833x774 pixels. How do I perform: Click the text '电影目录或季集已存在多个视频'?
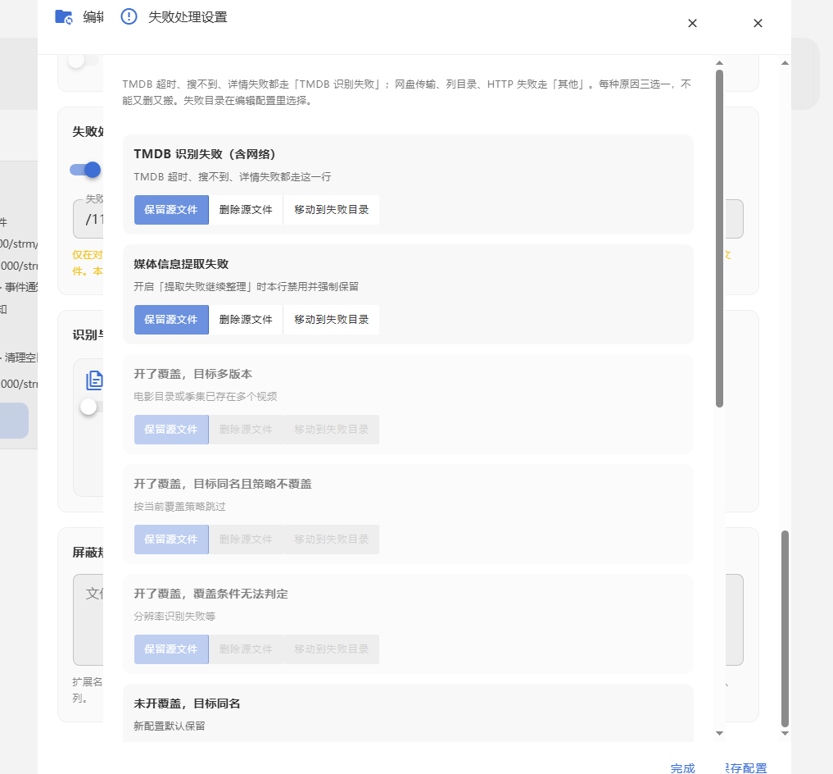[x=206, y=397]
